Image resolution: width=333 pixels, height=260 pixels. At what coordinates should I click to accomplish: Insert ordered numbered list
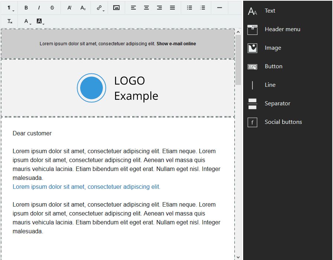pyautogui.click(x=203, y=8)
